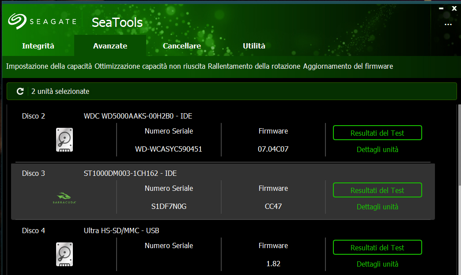Select Aggiornamento del firmware option

point(348,67)
